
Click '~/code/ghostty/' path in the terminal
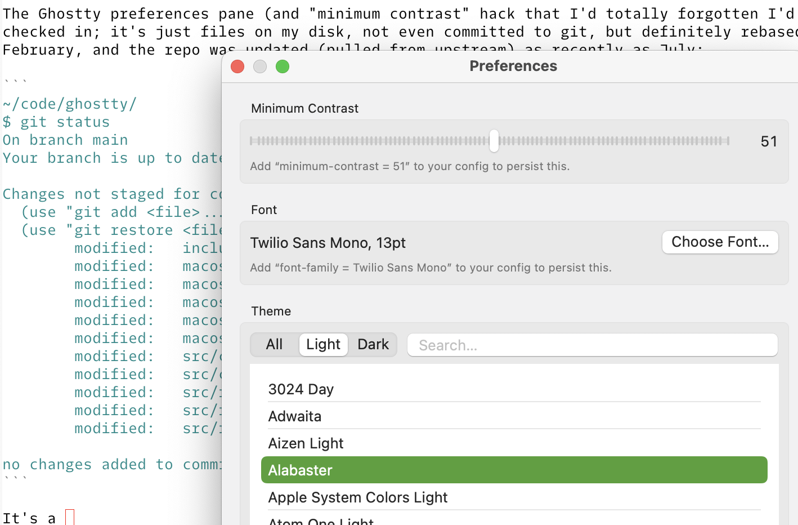point(70,104)
